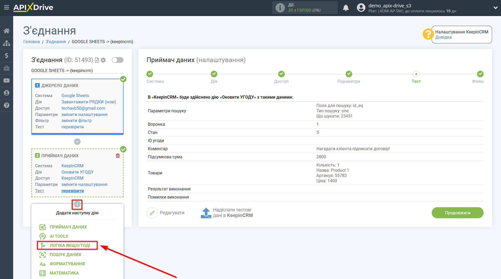Open the connection settings gear icon
Screen dimensions: 501x279
coord(103,60)
